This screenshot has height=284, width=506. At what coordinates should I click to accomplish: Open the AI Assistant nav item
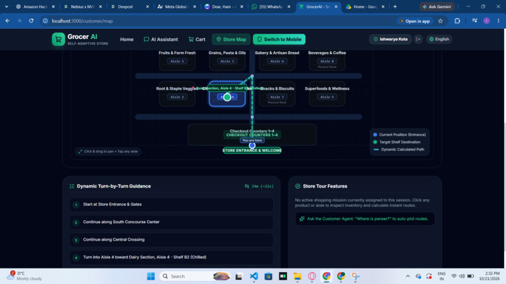161,39
